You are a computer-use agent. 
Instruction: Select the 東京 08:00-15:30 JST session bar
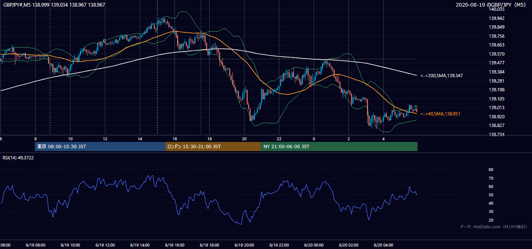click(x=100, y=146)
